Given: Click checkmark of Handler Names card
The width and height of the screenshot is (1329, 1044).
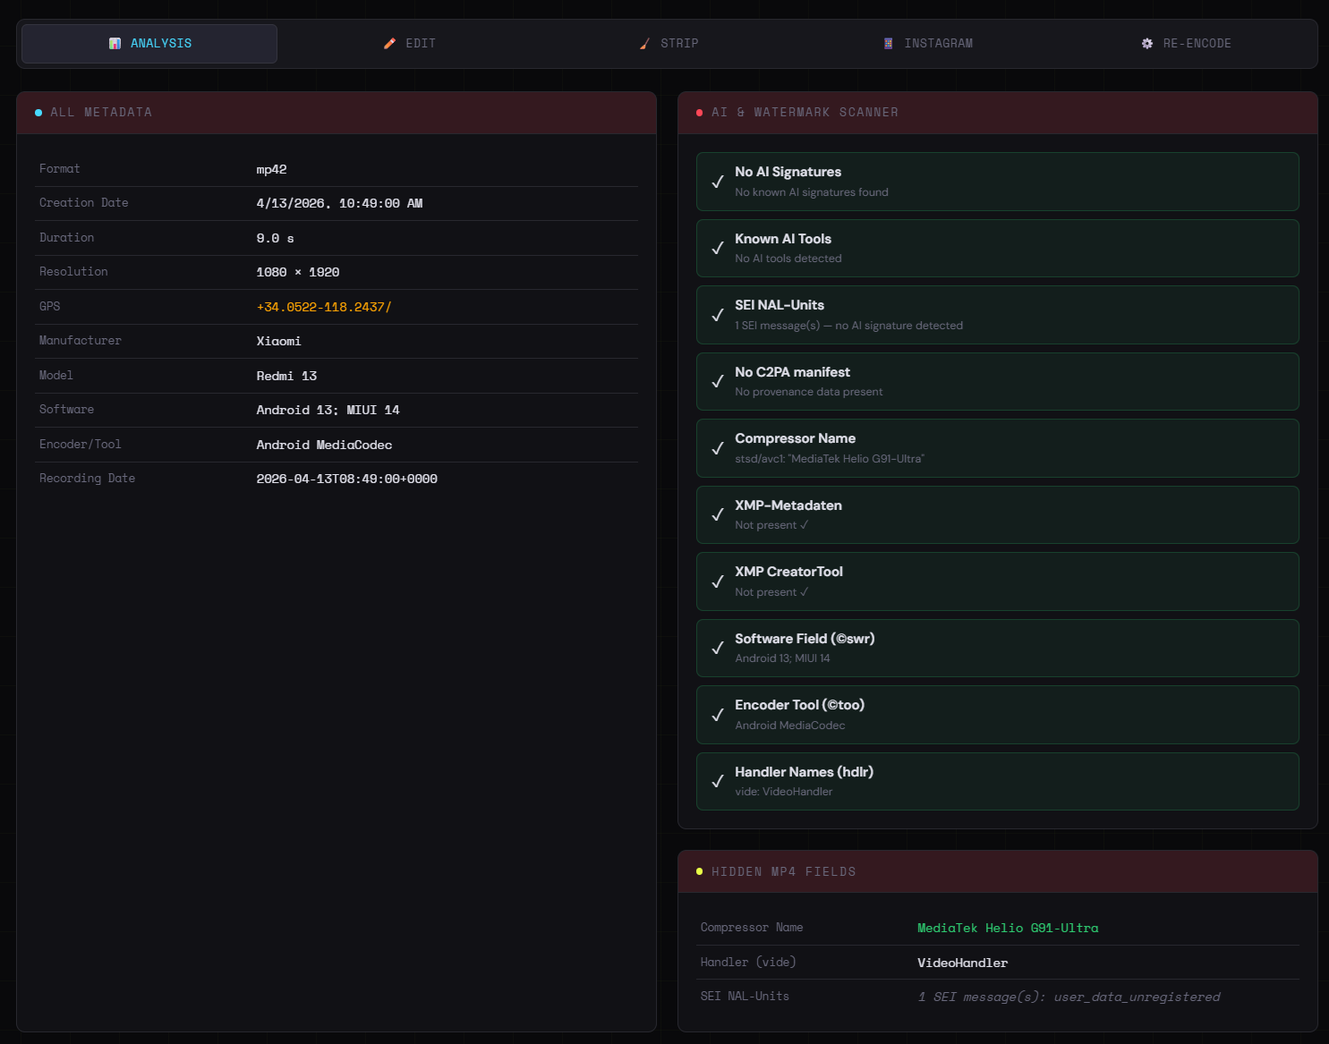Looking at the screenshot, I should 718,781.
